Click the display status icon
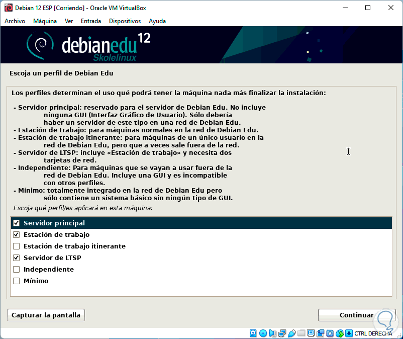The width and height of the screenshot is (403, 339). tap(311, 333)
